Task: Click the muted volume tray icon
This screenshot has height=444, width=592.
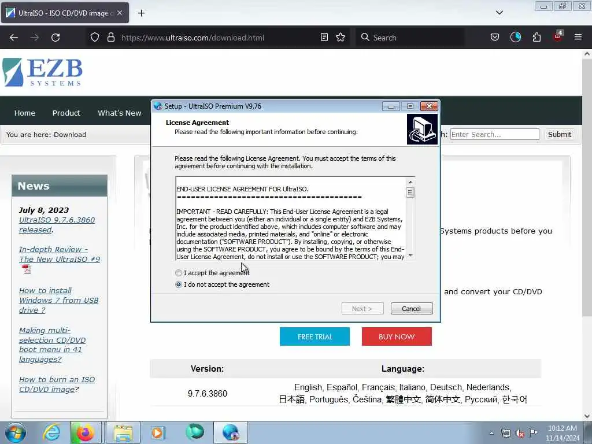Action: (520, 434)
